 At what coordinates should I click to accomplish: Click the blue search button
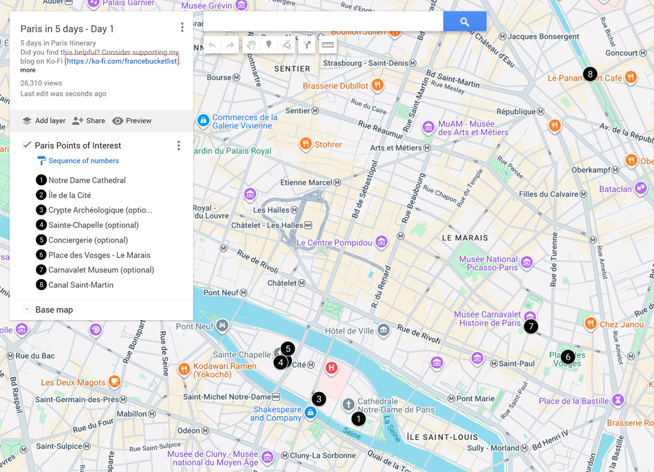tap(465, 22)
